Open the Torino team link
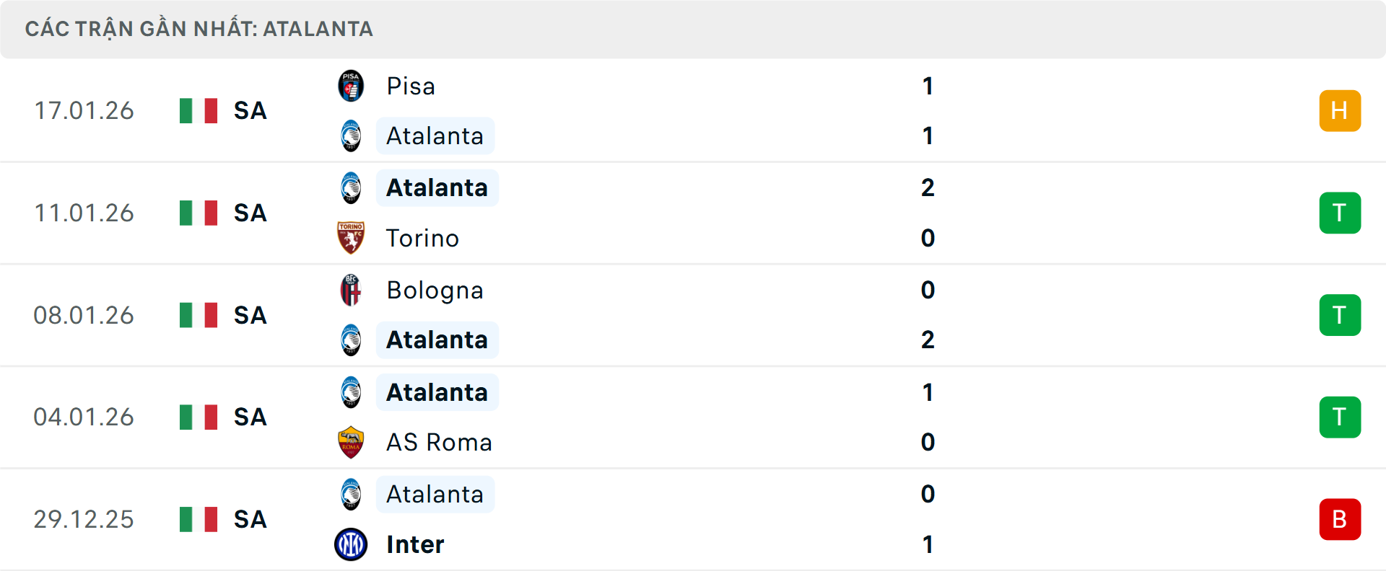The width and height of the screenshot is (1386, 571). pyautogui.click(x=422, y=238)
